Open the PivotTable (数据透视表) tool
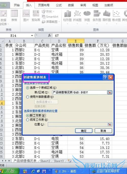The height and width of the screenshot is (174, 127). click(x=4, y=18)
